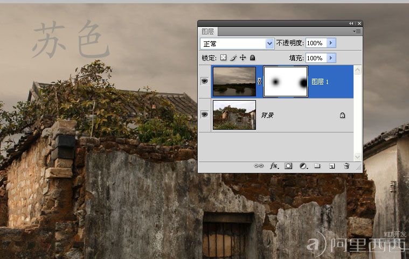Open the layer style fx menu
Image resolution: width=409 pixels, height=259 pixels.
pyautogui.click(x=274, y=166)
